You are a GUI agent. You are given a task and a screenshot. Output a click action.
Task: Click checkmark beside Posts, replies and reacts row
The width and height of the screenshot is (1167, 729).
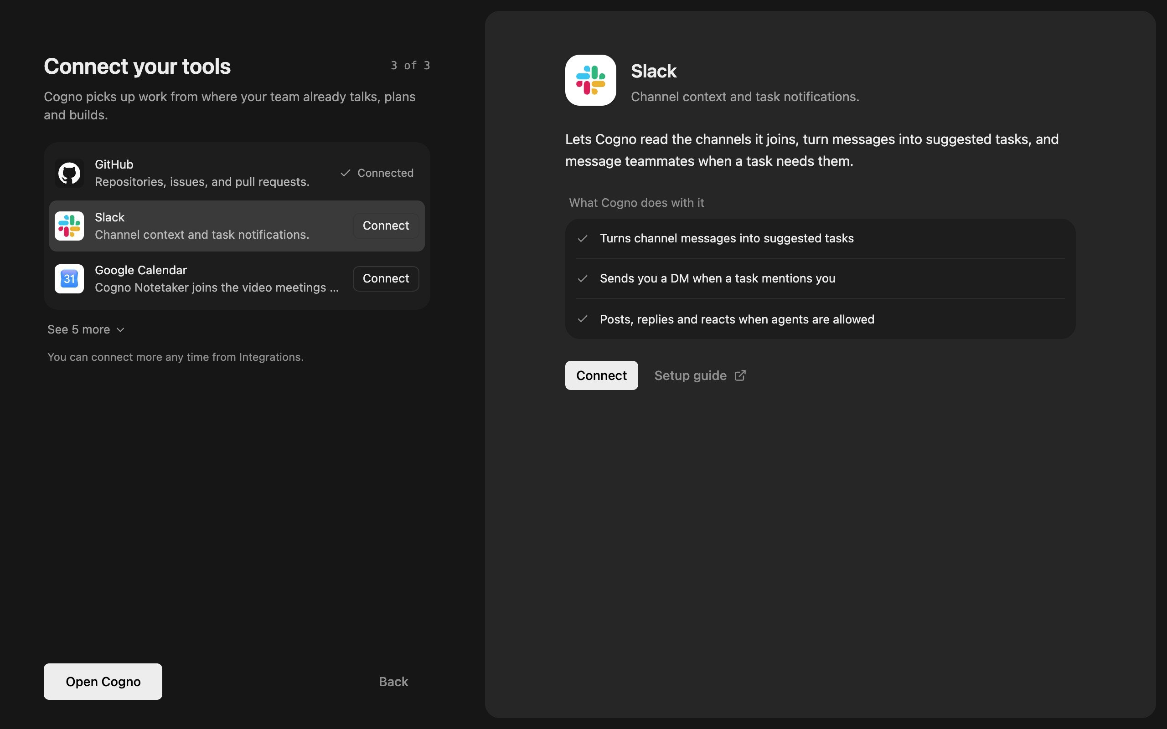pyautogui.click(x=583, y=319)
